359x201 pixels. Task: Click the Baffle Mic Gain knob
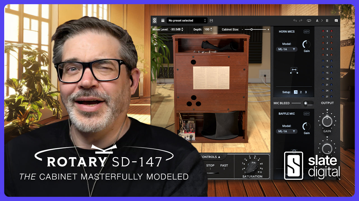tap(307, 126)
